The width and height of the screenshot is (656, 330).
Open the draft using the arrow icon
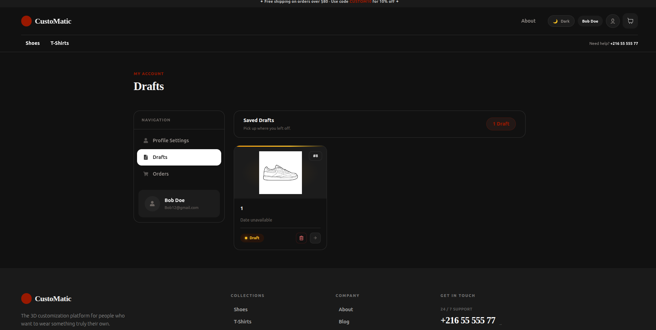pyautogui.click(x=315, y=238)
